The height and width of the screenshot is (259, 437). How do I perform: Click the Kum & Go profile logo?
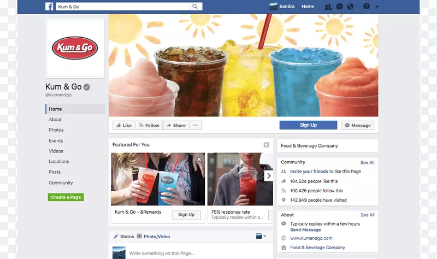coord(75,48)
